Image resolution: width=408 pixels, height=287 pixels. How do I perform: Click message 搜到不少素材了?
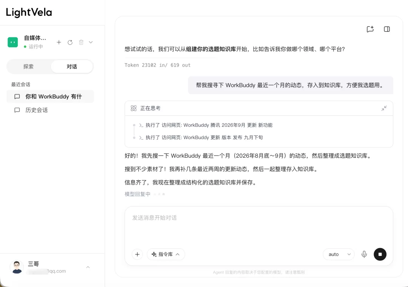pyautogui.click(x=221, y=169)
